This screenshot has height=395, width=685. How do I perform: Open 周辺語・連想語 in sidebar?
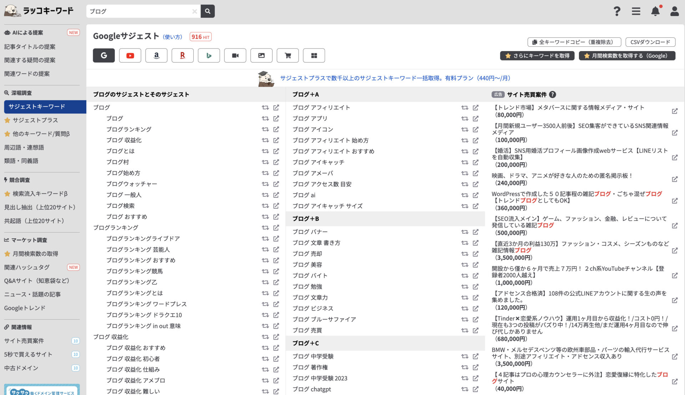[x=24, y=147]
